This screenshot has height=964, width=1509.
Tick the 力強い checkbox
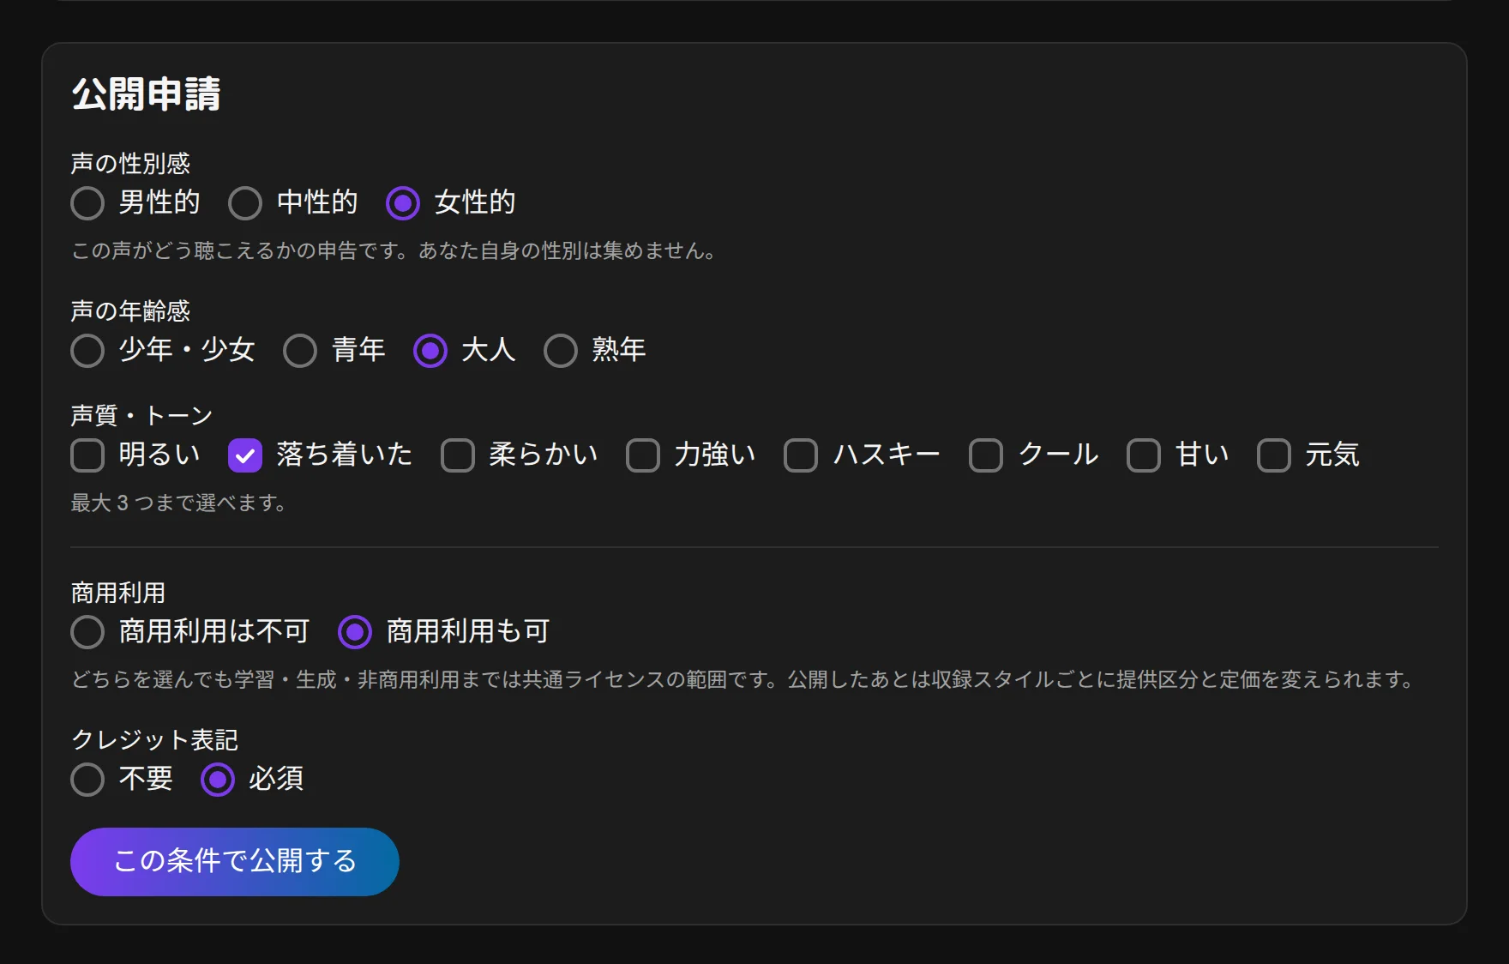[x=643, y=455]
